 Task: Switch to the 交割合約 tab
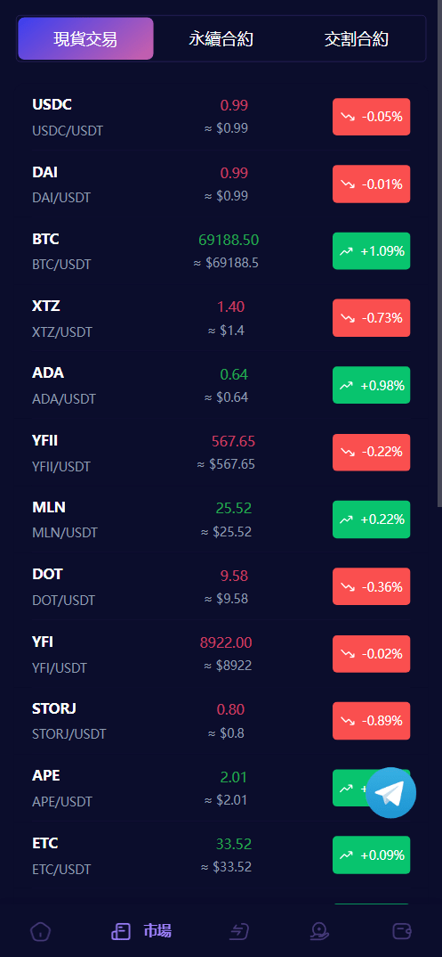pos(356,39)
